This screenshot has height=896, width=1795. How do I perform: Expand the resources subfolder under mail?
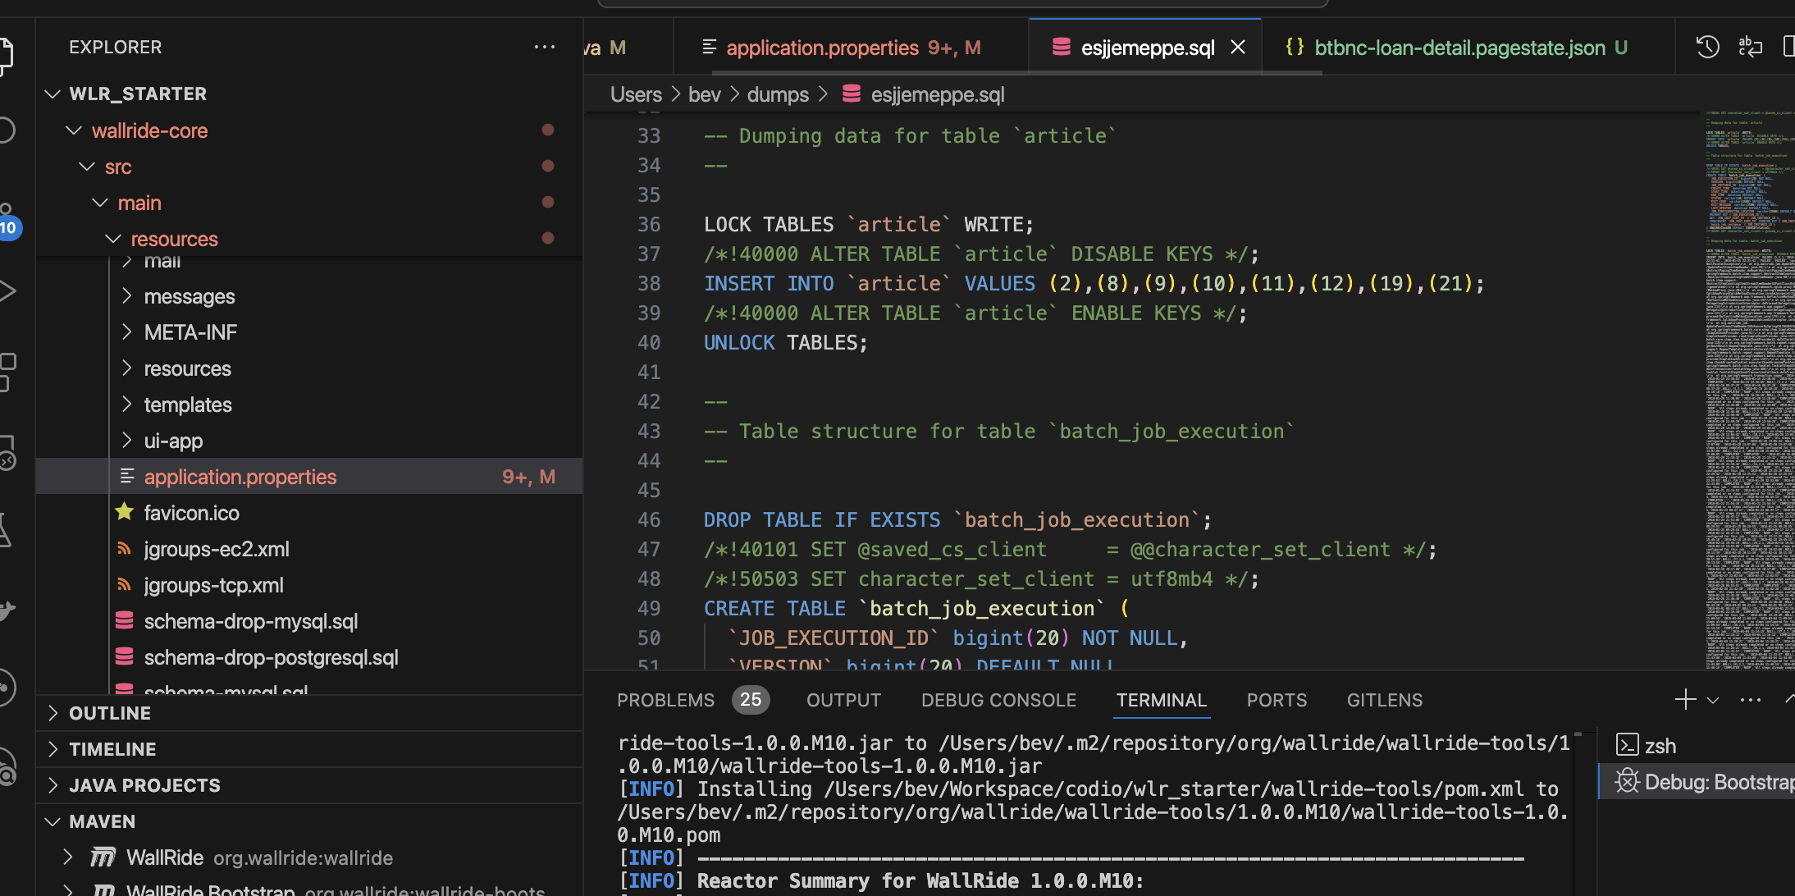click(127, 368)
